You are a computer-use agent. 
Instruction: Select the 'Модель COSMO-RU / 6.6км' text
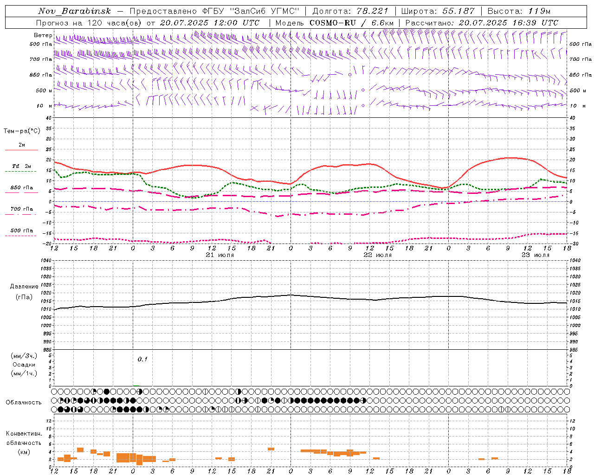(x=335, y=23)
